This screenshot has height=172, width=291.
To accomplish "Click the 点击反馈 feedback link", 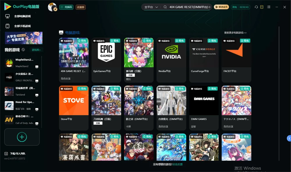I will pyautogui.click(x=178, y=164).
